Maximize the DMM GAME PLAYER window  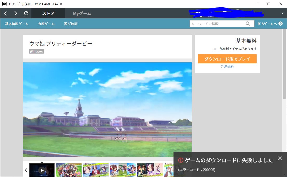269,4
